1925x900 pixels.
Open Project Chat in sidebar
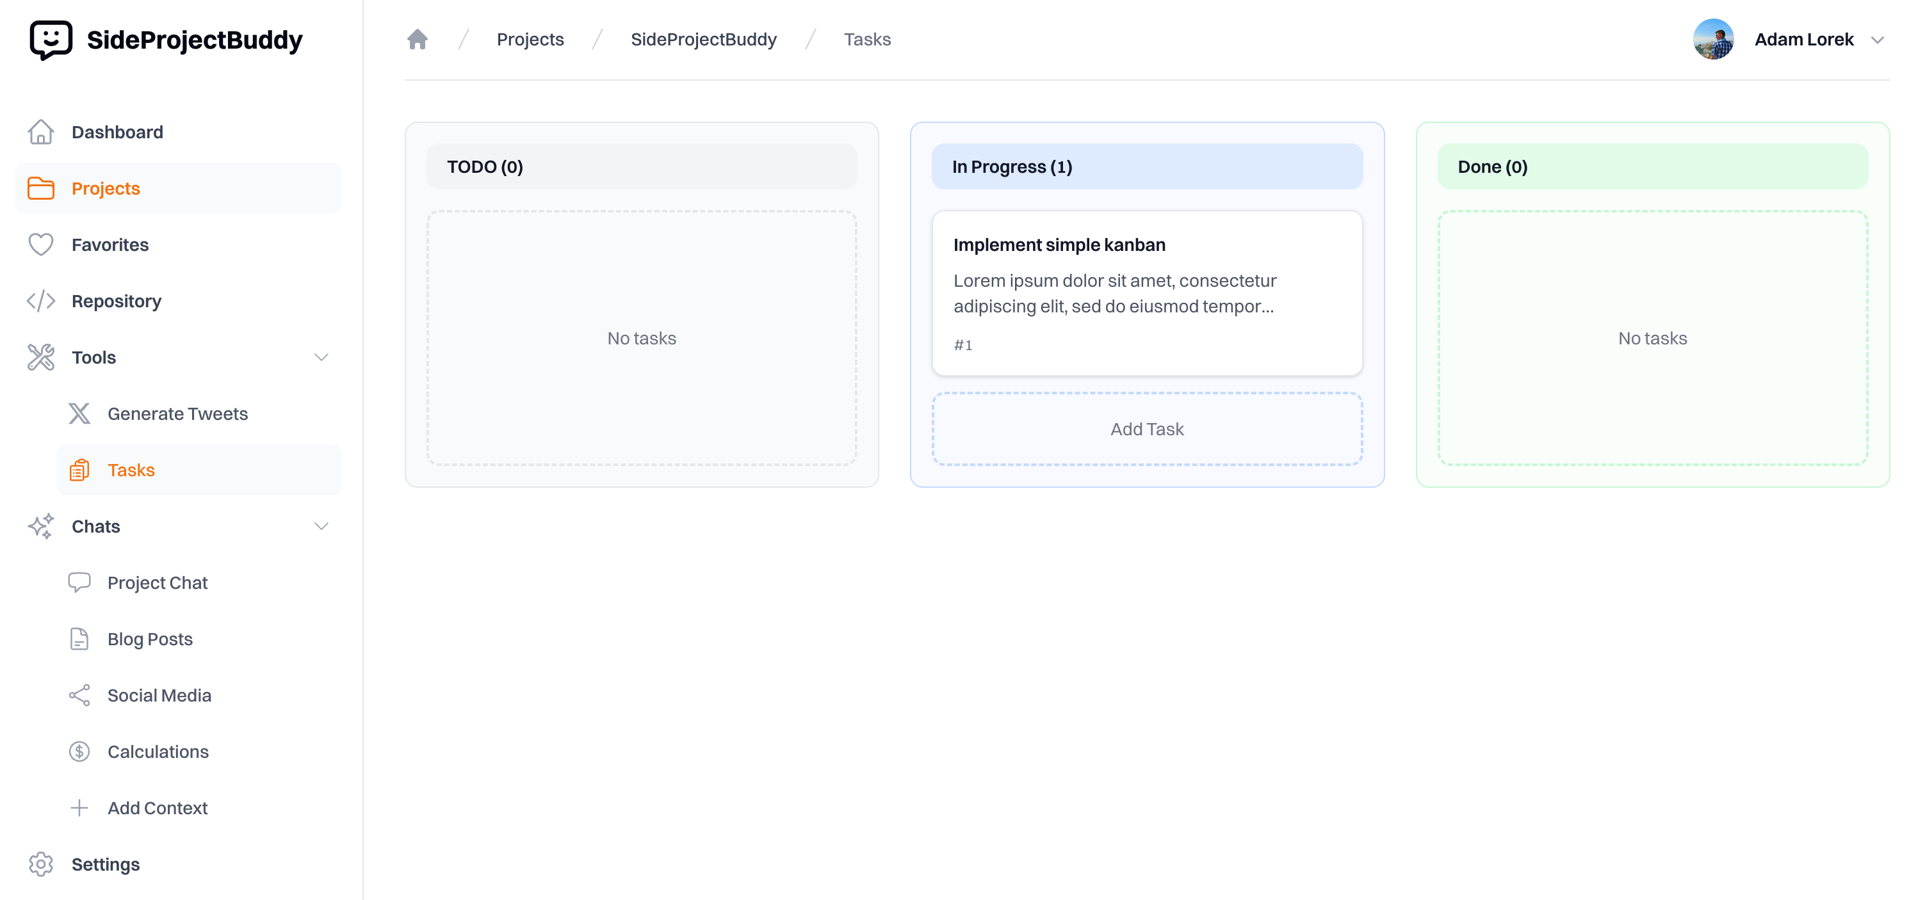pos(157,583)
